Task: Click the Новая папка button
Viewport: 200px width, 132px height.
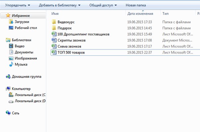Action: point(136,6)
